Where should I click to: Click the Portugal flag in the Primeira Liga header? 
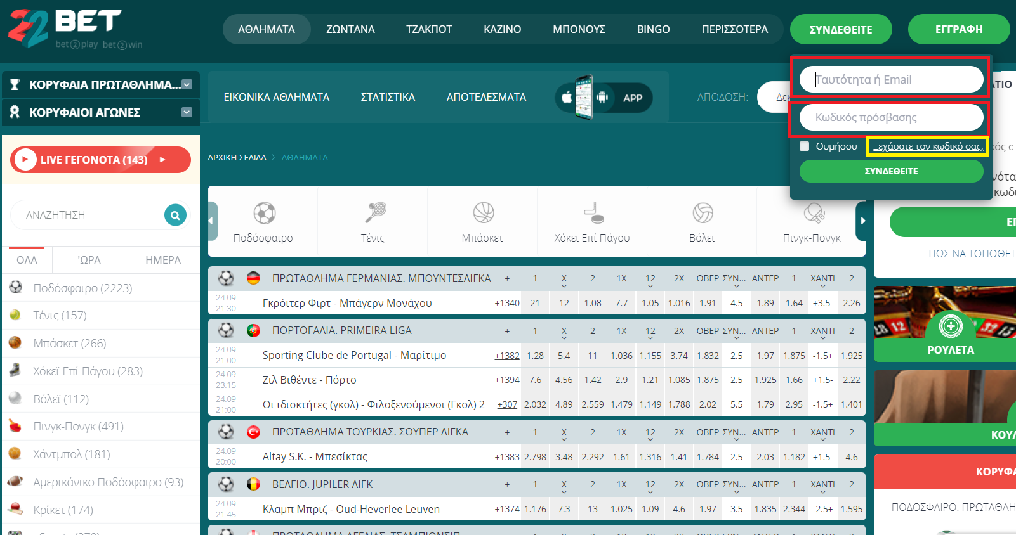coord(253,330)
